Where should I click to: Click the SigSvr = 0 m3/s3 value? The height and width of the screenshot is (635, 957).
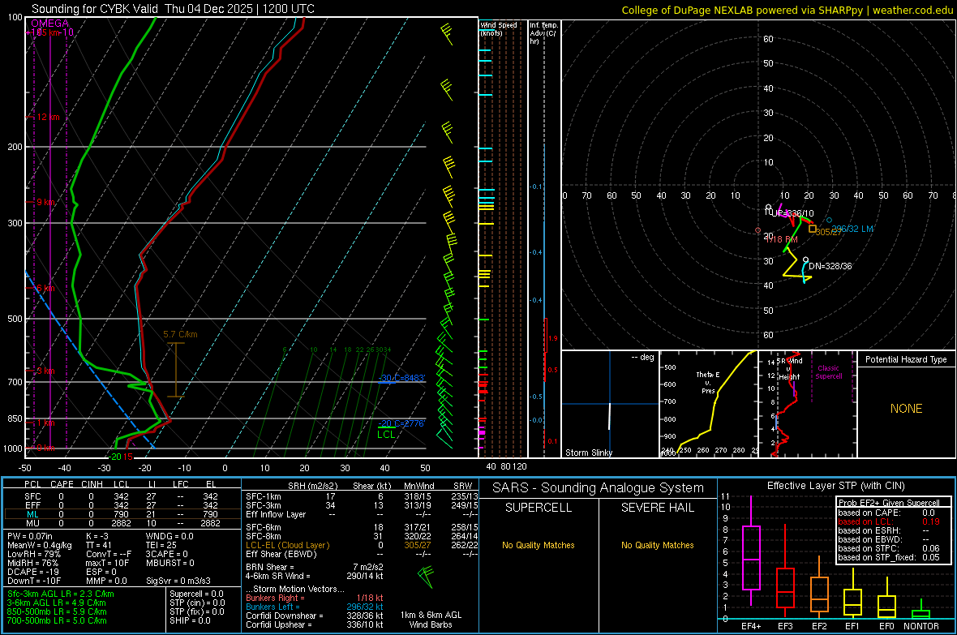click(x=178, y=581)
